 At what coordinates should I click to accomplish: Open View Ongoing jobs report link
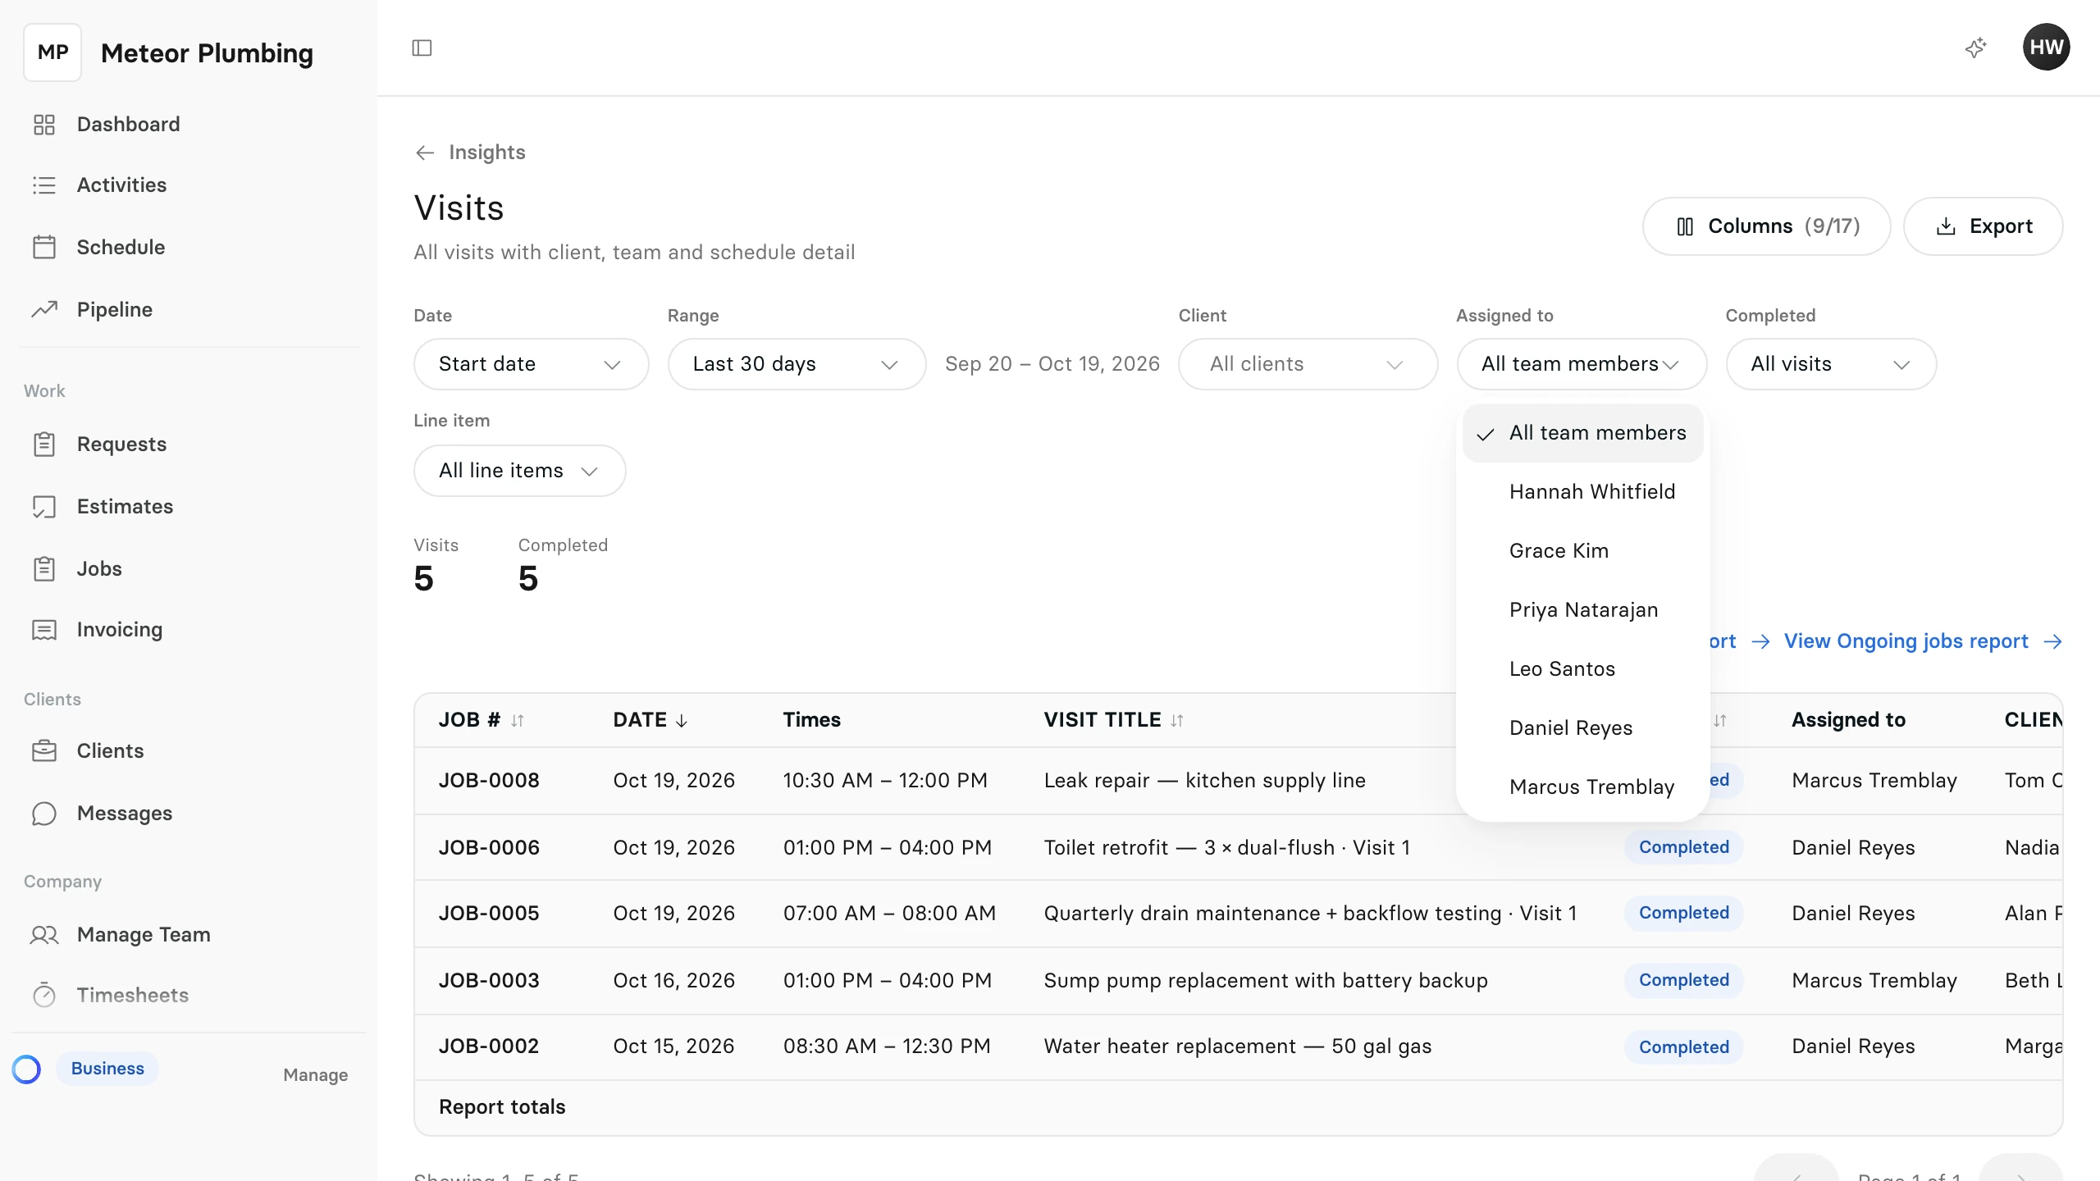(x=1923, y=641)
